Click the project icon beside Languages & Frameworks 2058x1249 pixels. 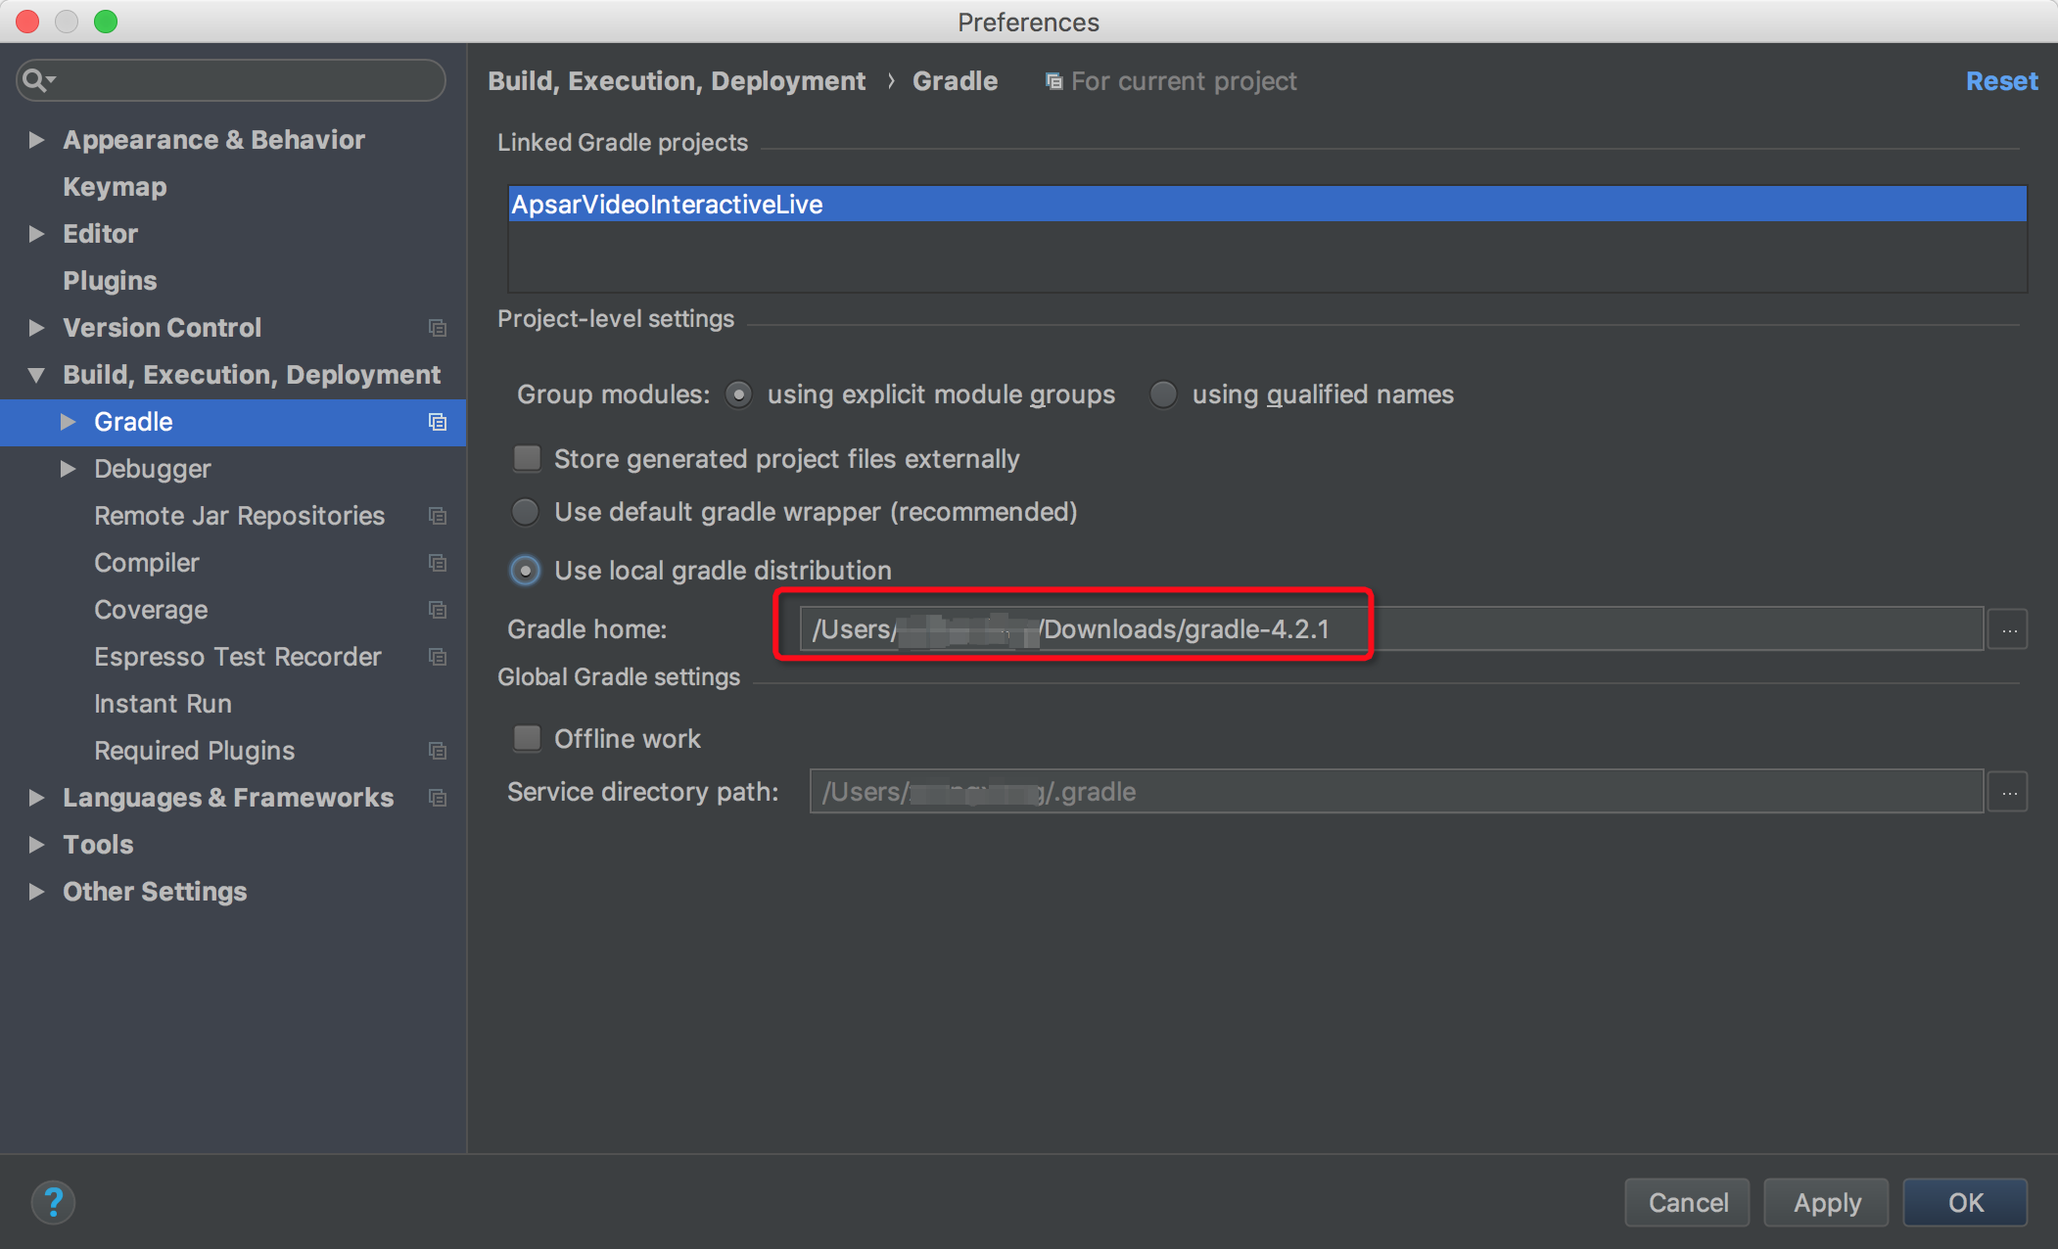coord(438,798)
